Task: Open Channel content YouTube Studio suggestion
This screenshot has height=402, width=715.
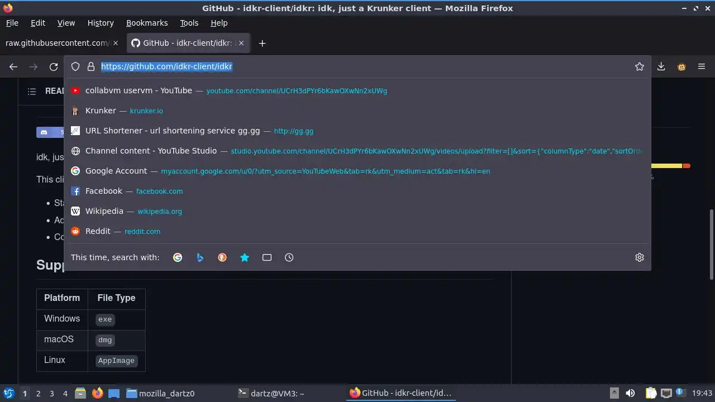Action: (x=357, y=151)
